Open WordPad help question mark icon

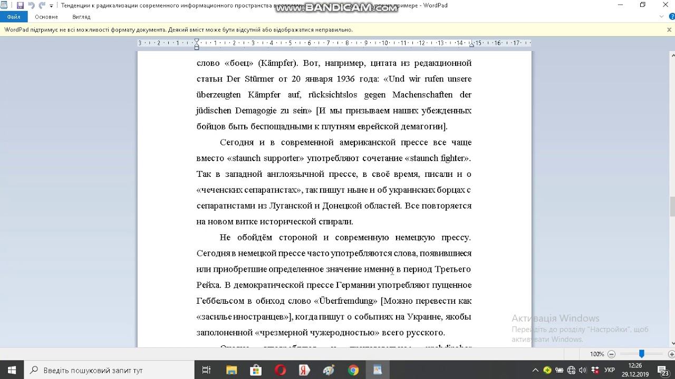[x=671, y=17]
